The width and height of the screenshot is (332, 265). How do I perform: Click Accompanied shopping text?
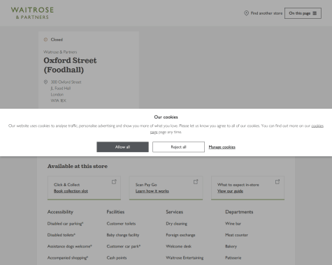(x=68, y=257)
